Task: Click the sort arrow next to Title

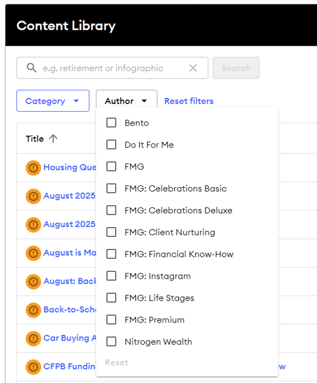Action: click(x=53, y=138)
